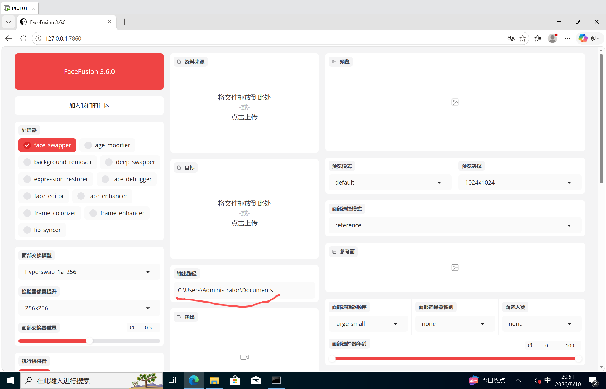Enable the deep_swapper processor
The height and width of the screenshot is (389, 606).
pyautogui.click(x=130, y=162)
